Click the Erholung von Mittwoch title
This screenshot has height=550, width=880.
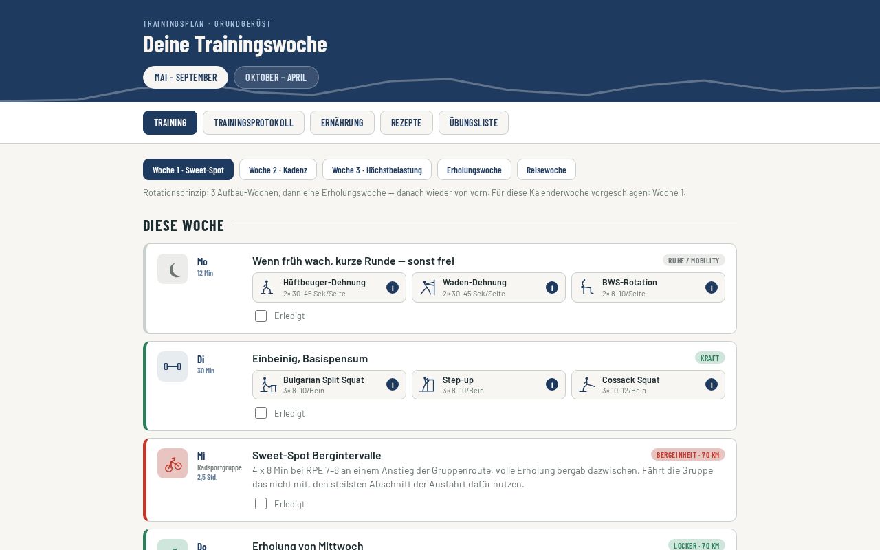coord(308,546)
